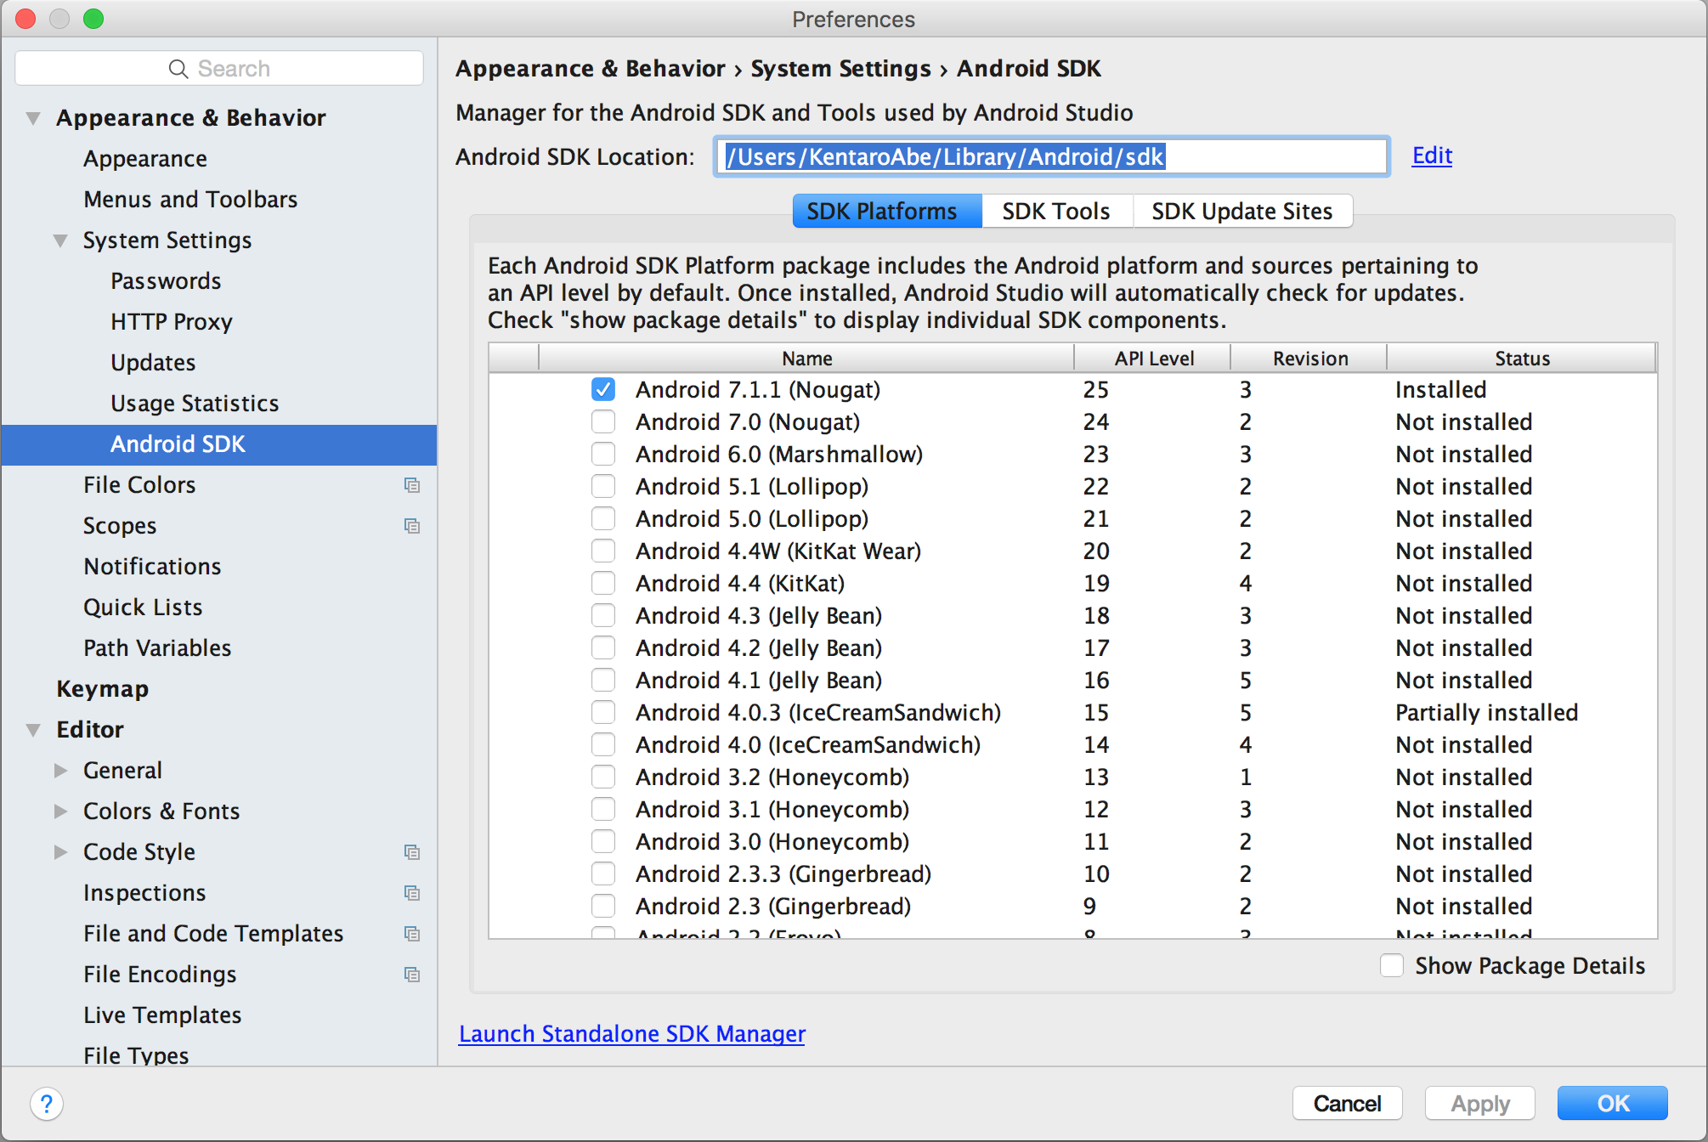
Task: Click the project-level icon beside Inspections
Action: (412, 893)
